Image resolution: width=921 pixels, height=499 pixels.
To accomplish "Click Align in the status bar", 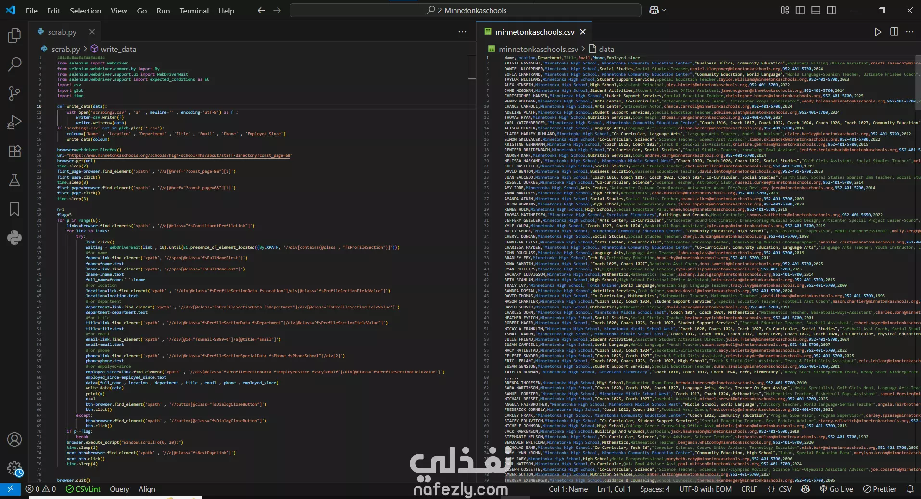I will 147,489.
